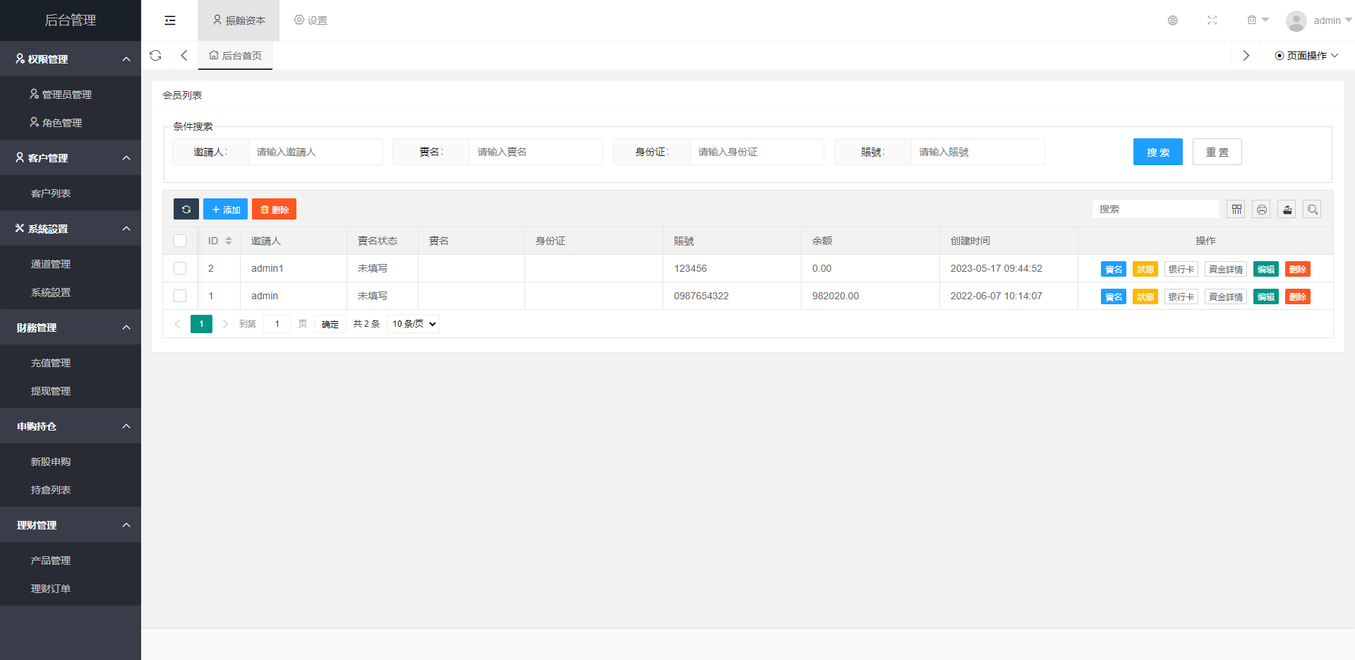Click the magnifier search icon above the table
This screenshot has height=660, width=1355.
(x=1311, y=209)
